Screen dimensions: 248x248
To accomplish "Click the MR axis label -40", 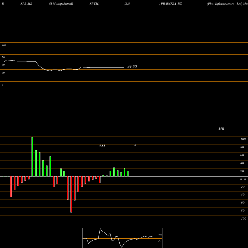I will 242,195.
